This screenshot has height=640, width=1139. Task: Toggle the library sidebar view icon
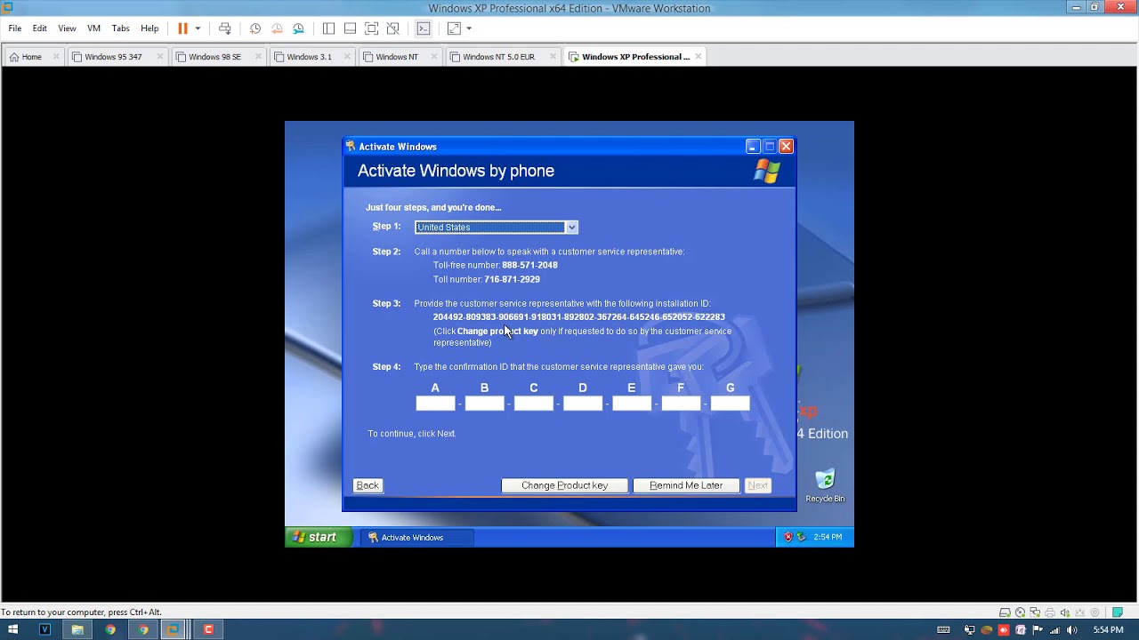(328, 28)
